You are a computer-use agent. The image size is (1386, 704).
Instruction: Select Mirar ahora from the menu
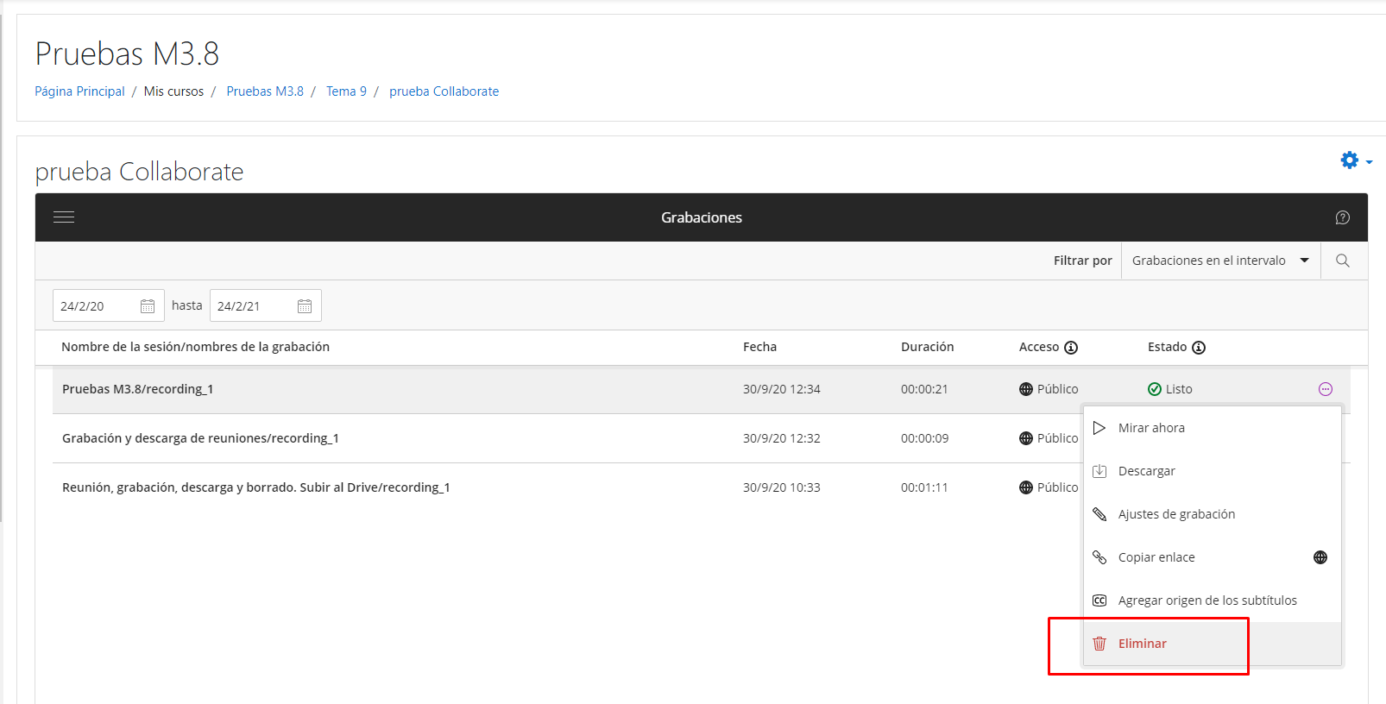tap(1151, 428)
